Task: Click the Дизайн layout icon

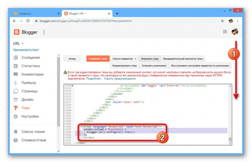Action: tap(15, 100)
